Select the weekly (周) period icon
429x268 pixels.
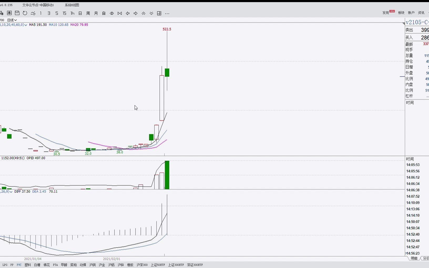88,13
